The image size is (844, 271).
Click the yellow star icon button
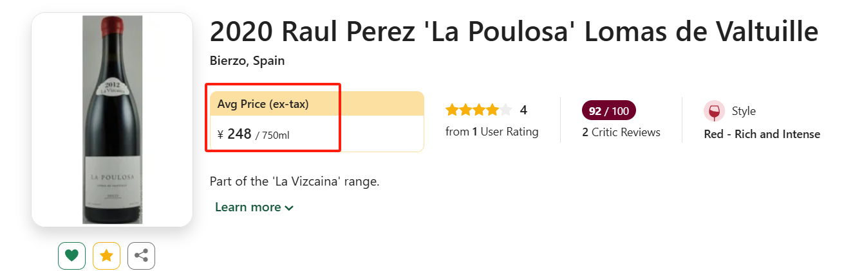coord(106,256)
